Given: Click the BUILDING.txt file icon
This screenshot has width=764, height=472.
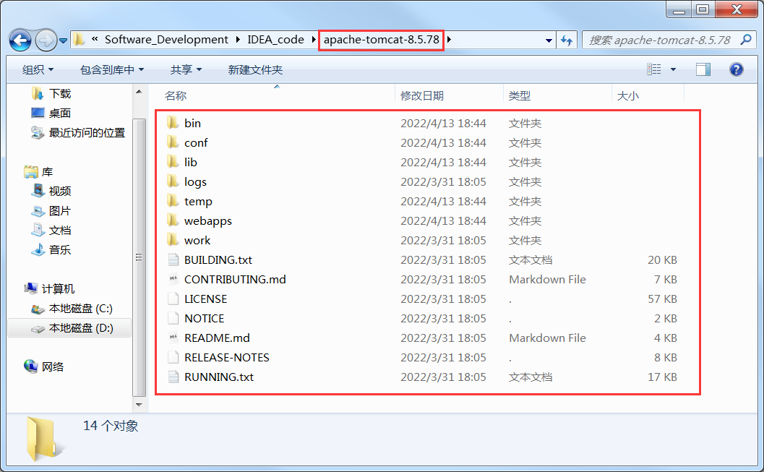Looking at the screenshot, I should pos(173,259).
